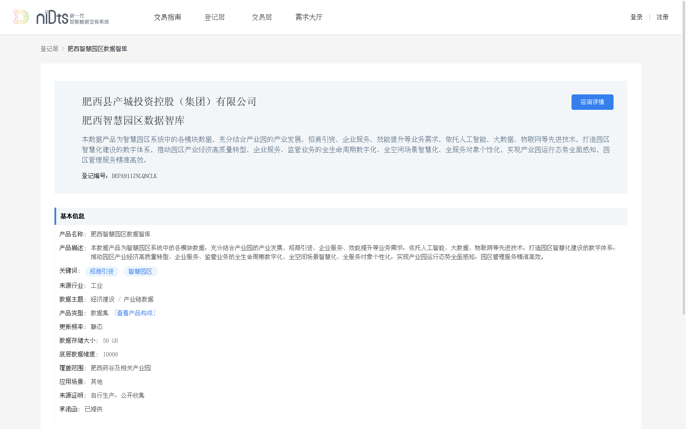
Task: Click the 基本信息 section header
Action: [x=341, y=216]
